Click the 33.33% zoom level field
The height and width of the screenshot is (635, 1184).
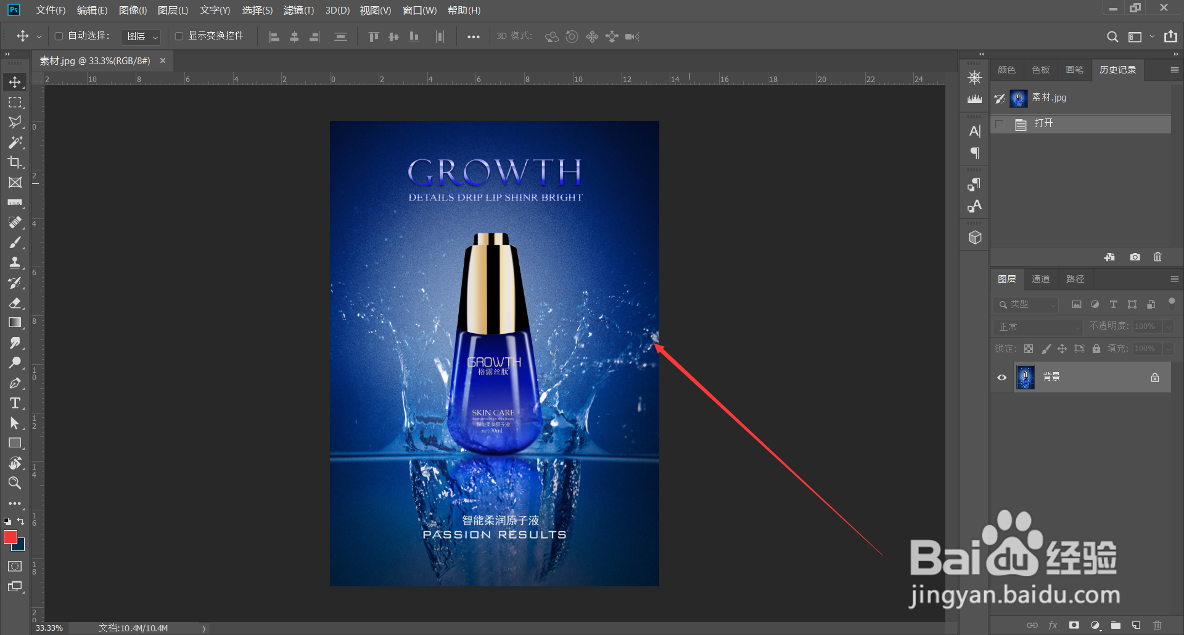coord(49,628)
